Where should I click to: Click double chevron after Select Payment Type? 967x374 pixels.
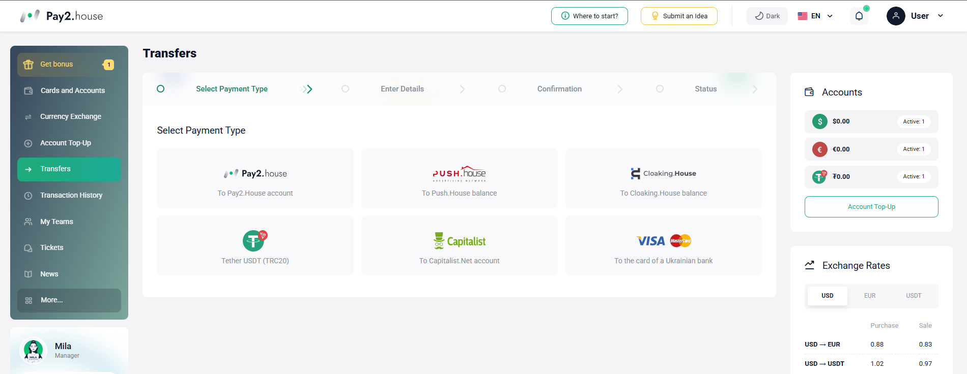307,89
